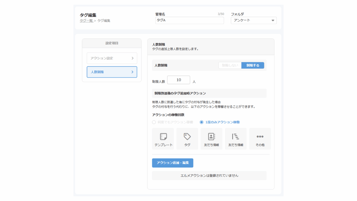This screenshot has height=201, width=357.
Task: Click the エルメアクションは登録されていません message bar
Action: [x=209, y=176]
